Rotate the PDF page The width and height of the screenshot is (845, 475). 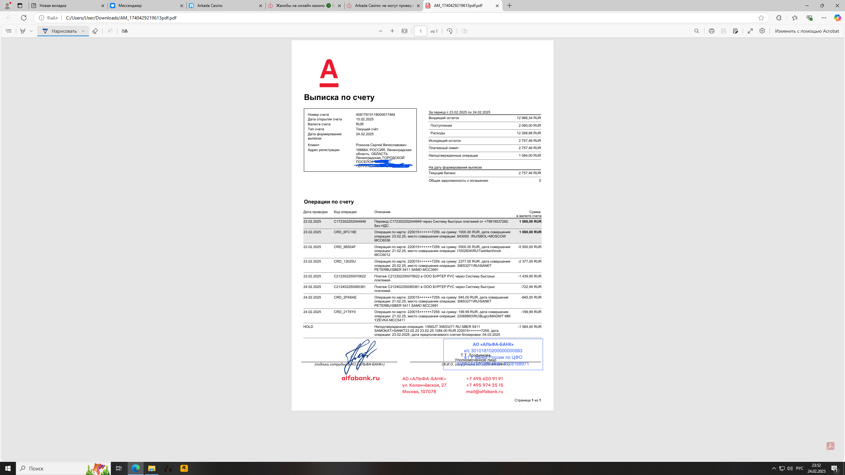450,31
